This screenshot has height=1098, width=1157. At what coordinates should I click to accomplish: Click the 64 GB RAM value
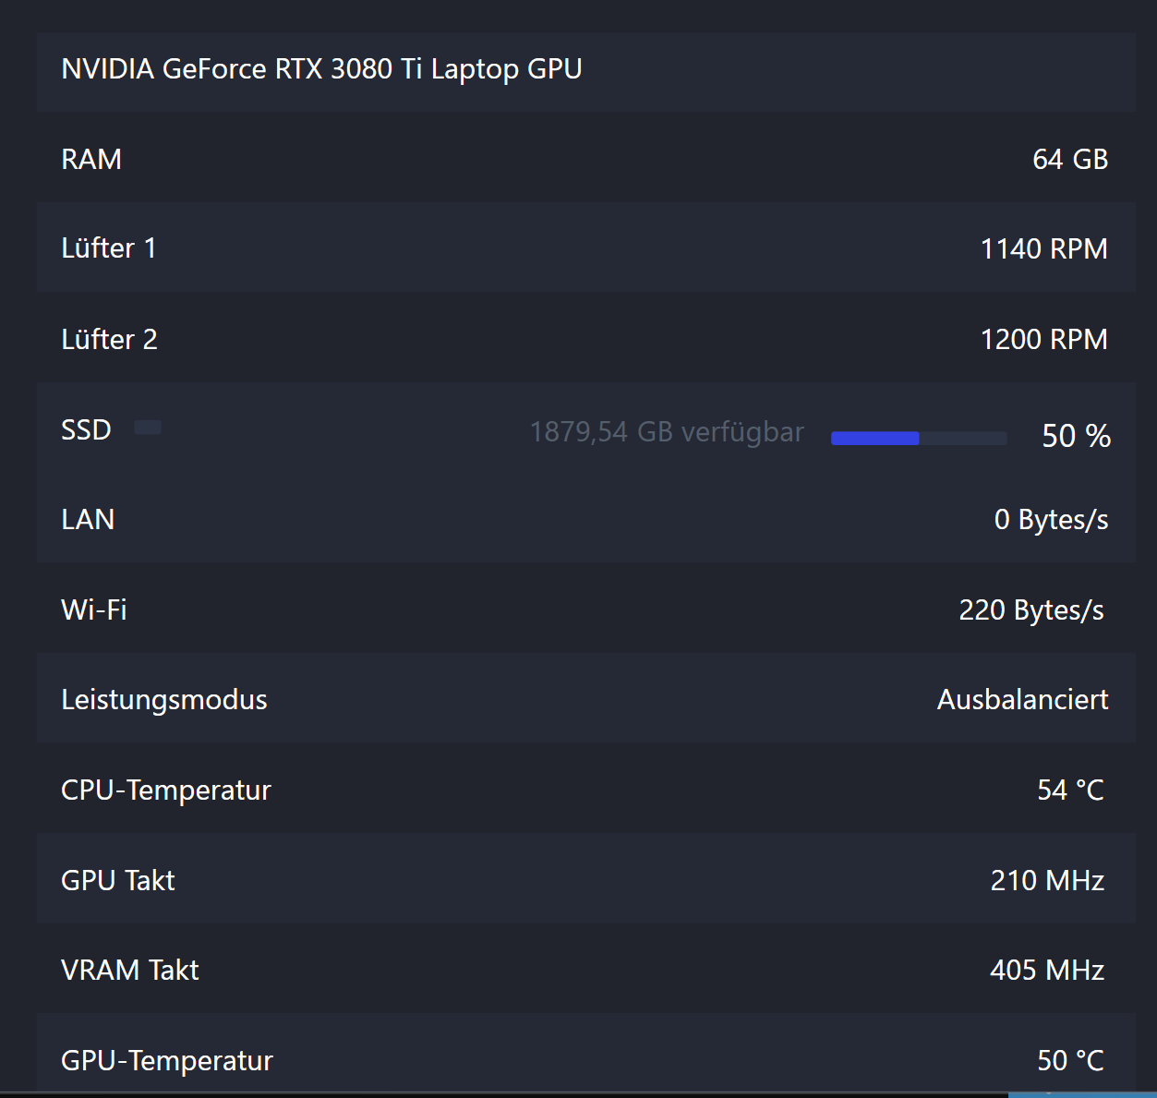pyautogui.click(x=1069, y=159)
